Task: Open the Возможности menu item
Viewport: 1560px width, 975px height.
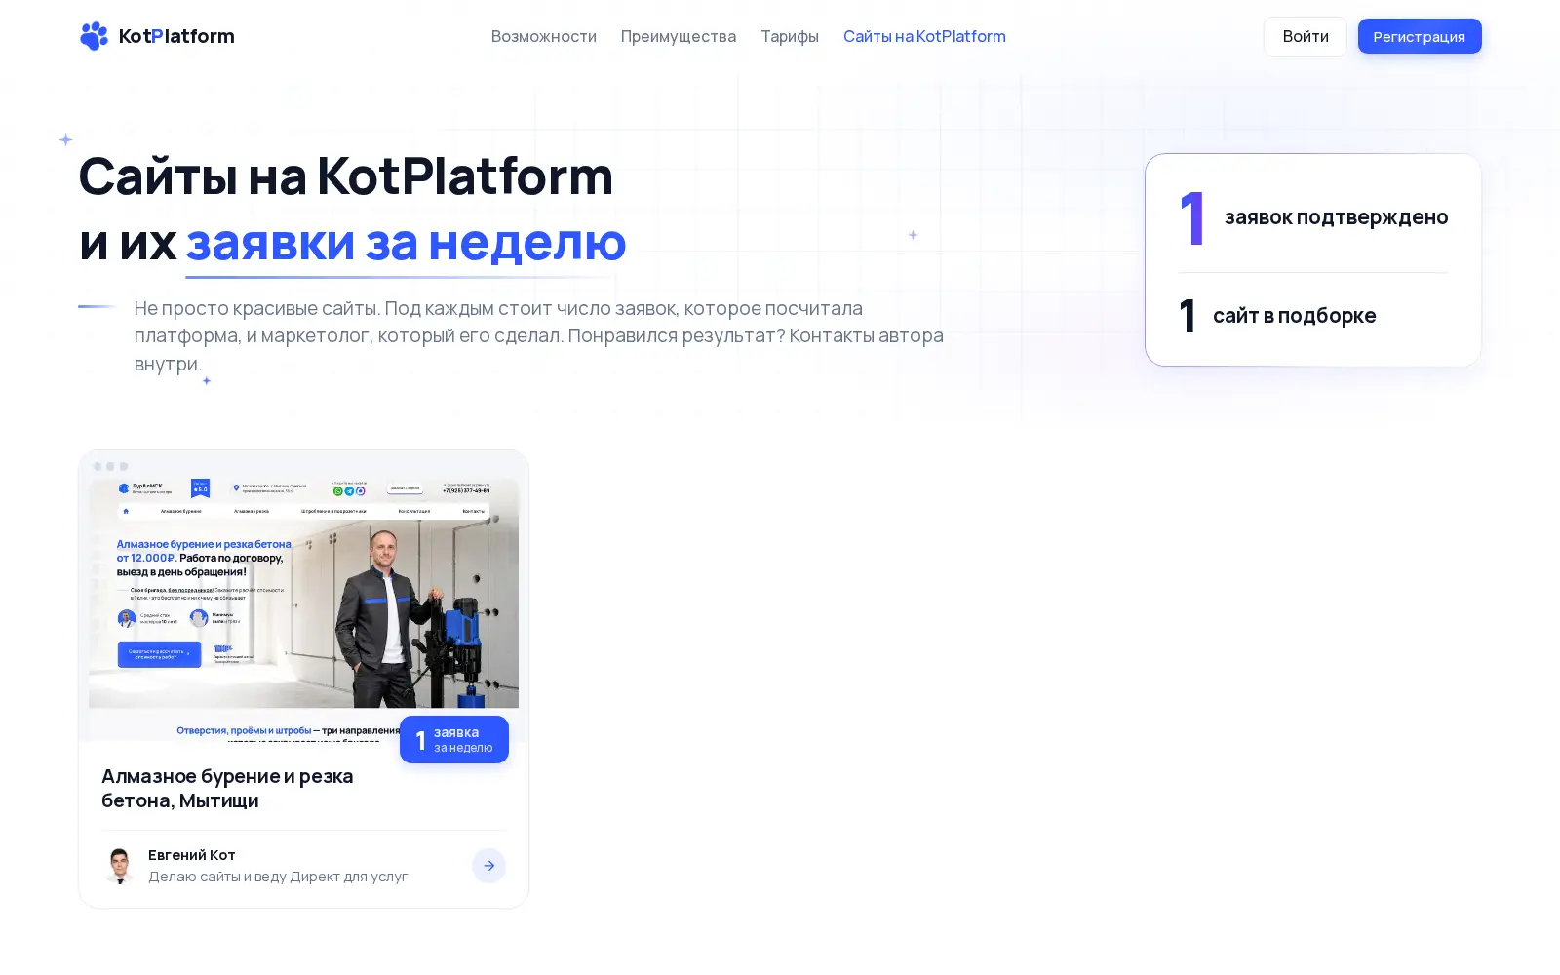Action: pyautogui.click(x=544, y=36)
